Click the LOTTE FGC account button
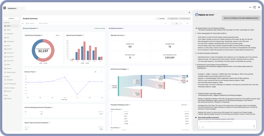The width and height of the screenshot is (264, 136). 11,19
